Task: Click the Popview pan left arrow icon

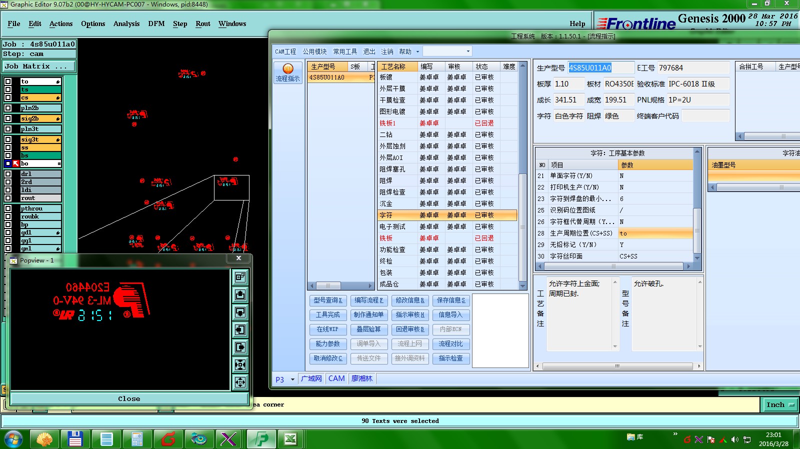Action: [240, 329]
